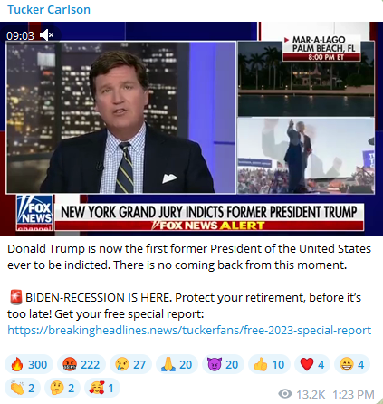Unmute the video with speaker icon
This screenshot has height=404, width=383.
[x=47, y=35]
